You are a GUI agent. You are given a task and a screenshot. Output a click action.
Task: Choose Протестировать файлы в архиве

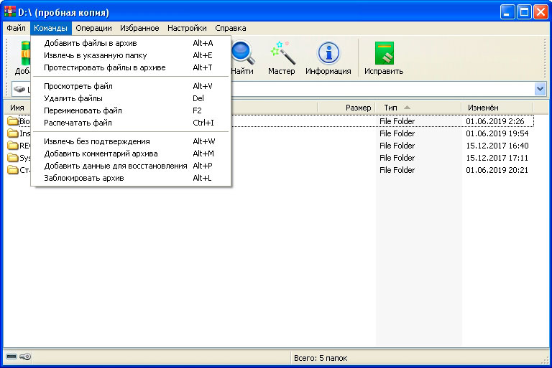pos(131,67)
